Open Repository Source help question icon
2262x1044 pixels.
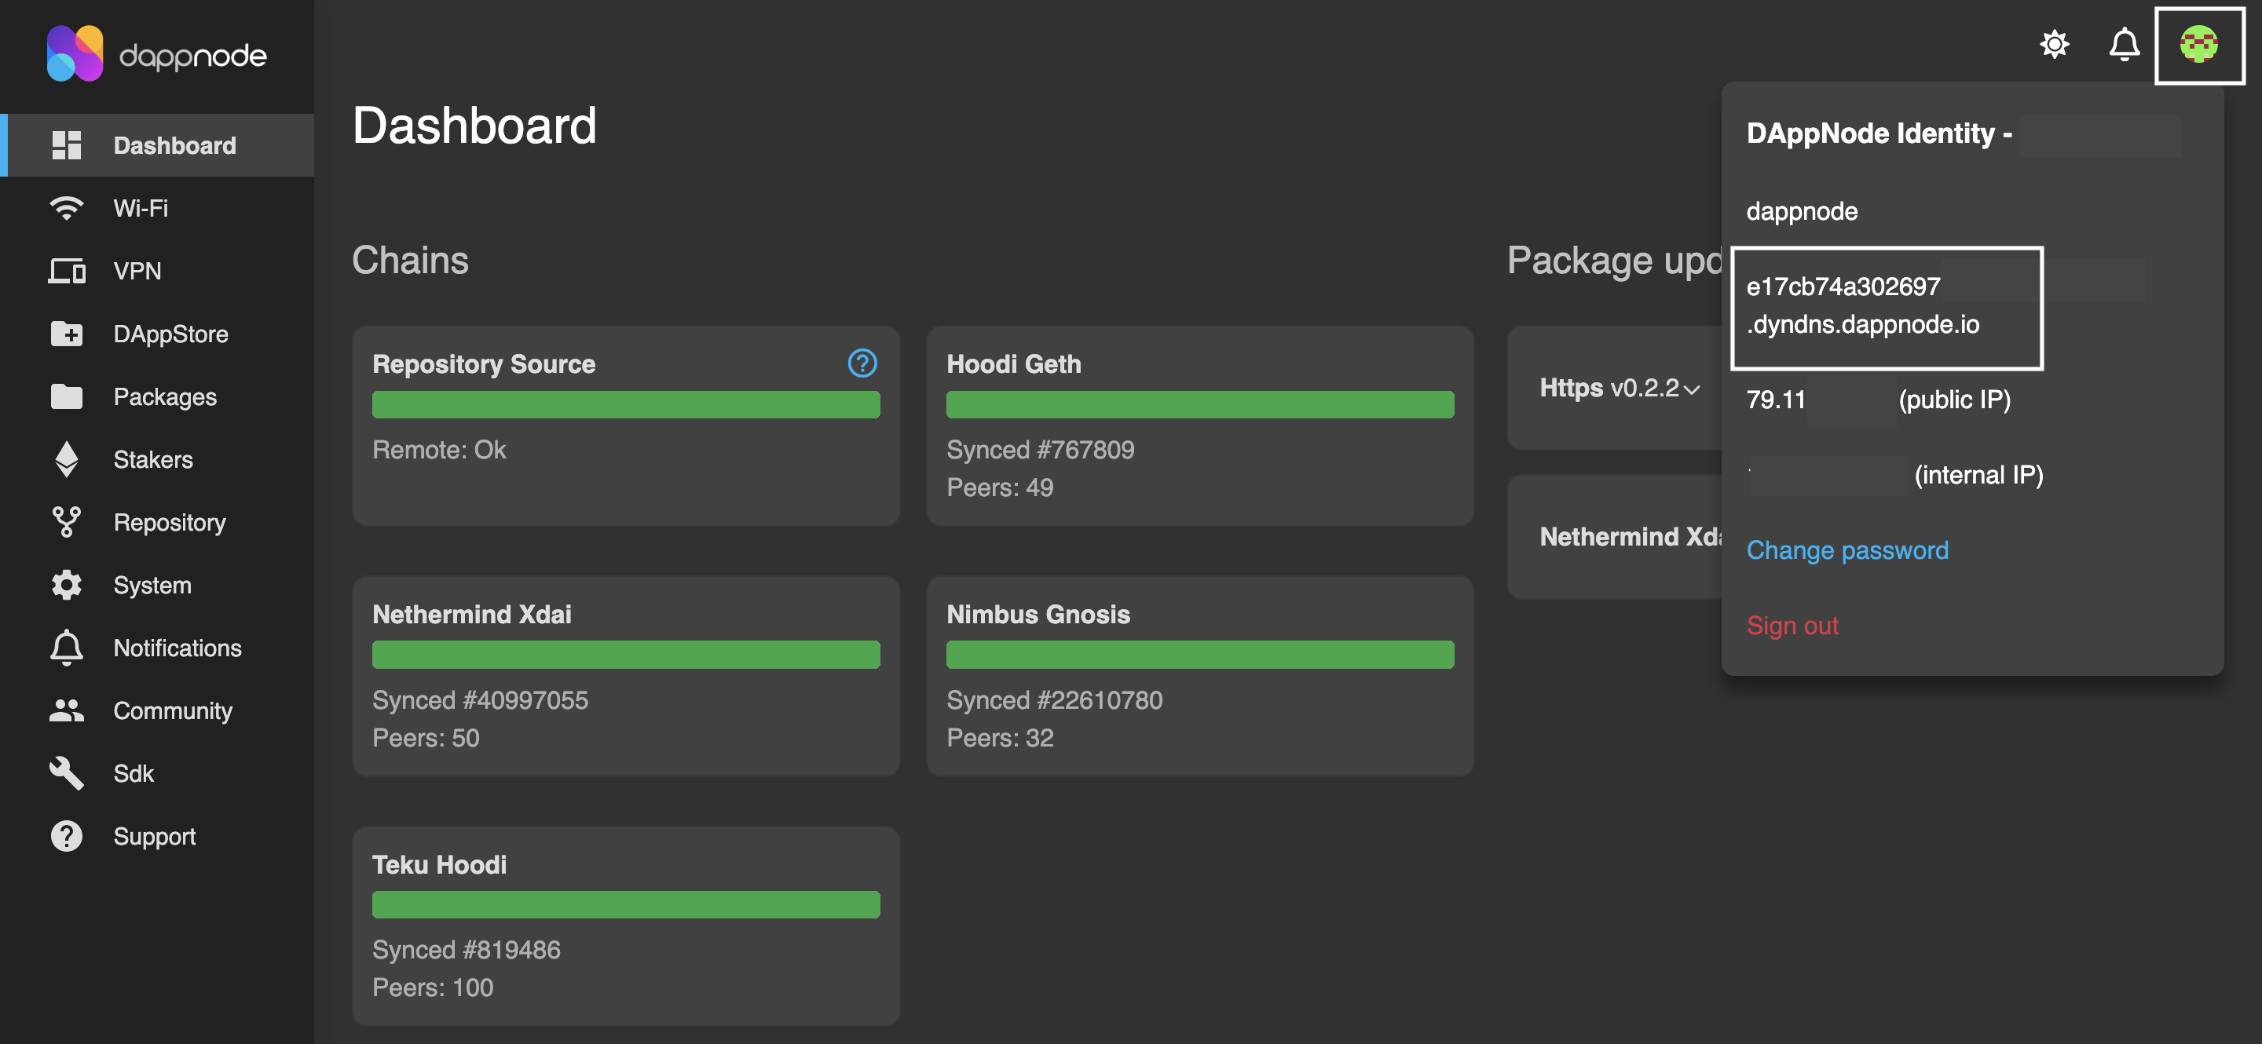[x=862, y=363]
